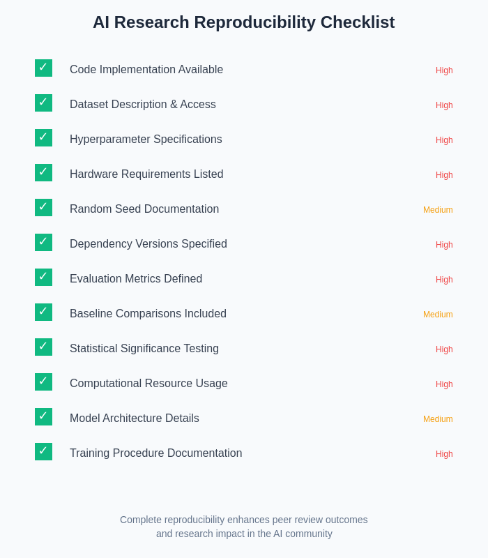Viewport: 488px width, 558px height.
Task: Toggle Dependency Versions Specified checkbox
Action: 43,243
